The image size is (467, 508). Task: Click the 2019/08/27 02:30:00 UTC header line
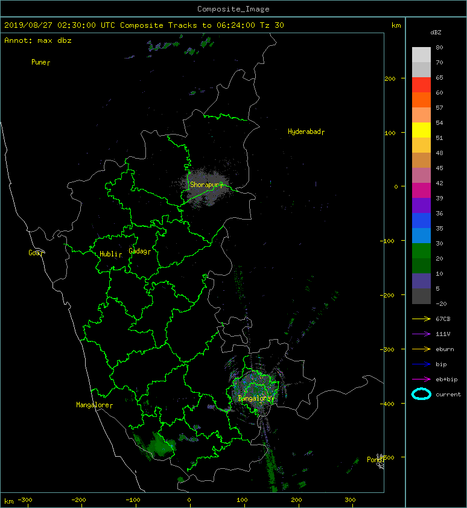tap(144, 25)
